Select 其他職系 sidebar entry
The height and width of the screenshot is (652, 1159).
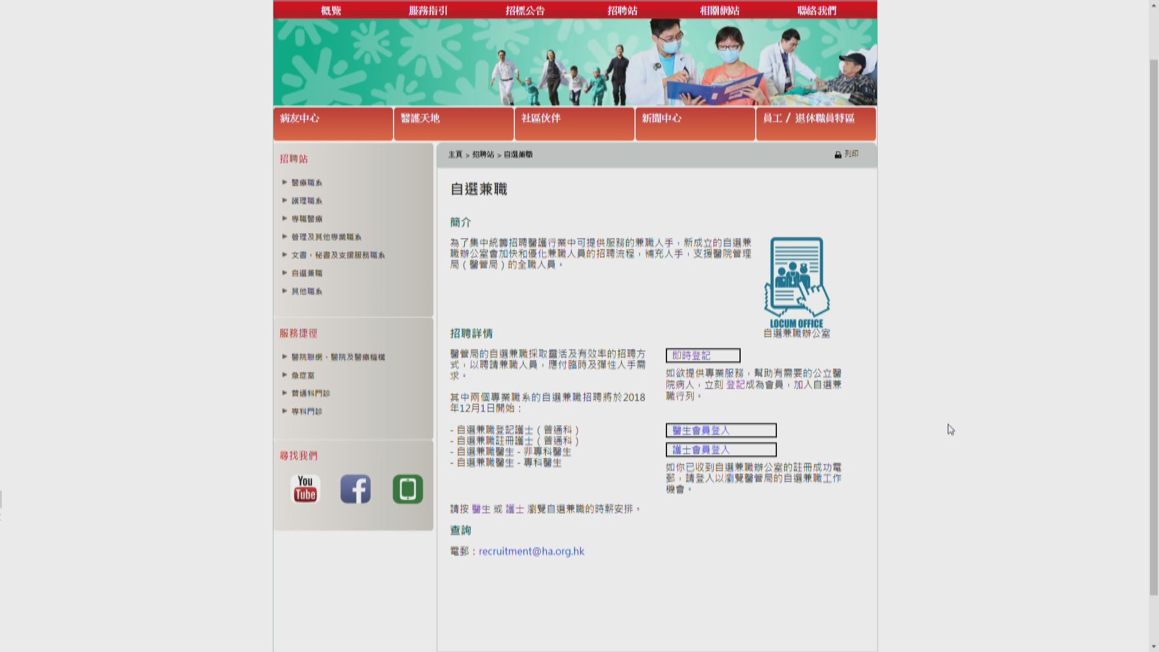coord(307,292)
